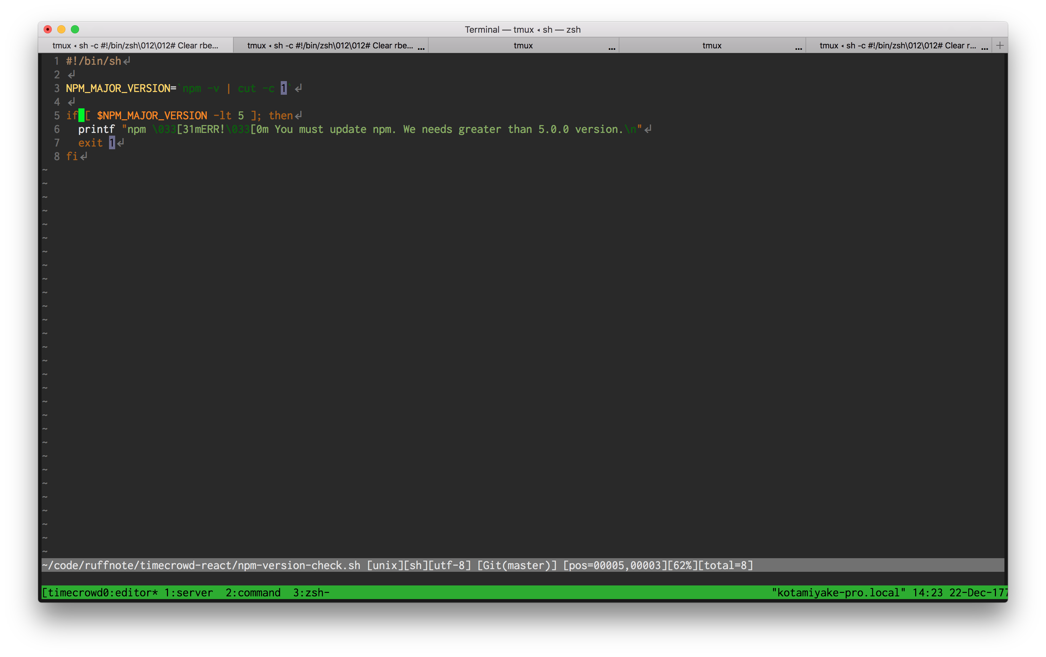Click the [pos=00005,00003] position indicator
Viewport: 1046px width, 657px height.
coord(615,565)
